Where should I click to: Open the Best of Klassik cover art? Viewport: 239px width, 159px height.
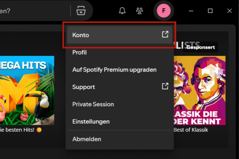tap(200, 90)
